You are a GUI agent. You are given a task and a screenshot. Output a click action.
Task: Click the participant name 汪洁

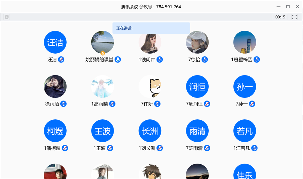[52, 60]
